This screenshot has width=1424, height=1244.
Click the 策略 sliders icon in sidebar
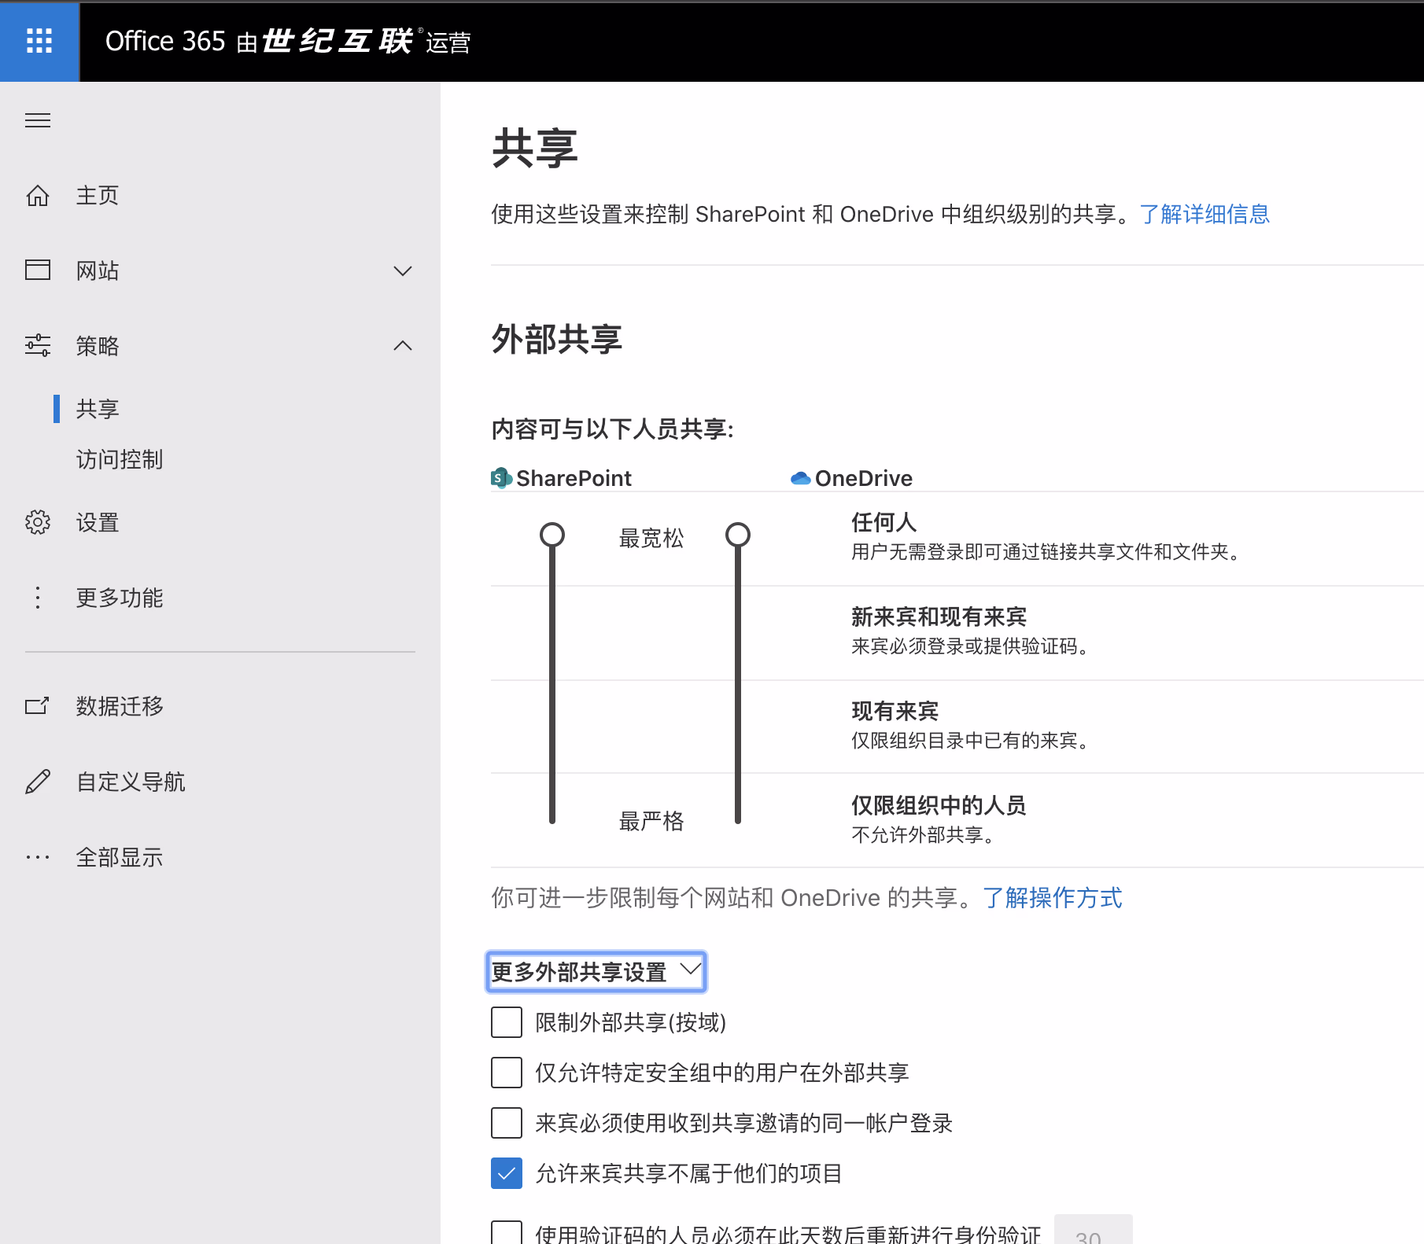[x=38, y=345]
